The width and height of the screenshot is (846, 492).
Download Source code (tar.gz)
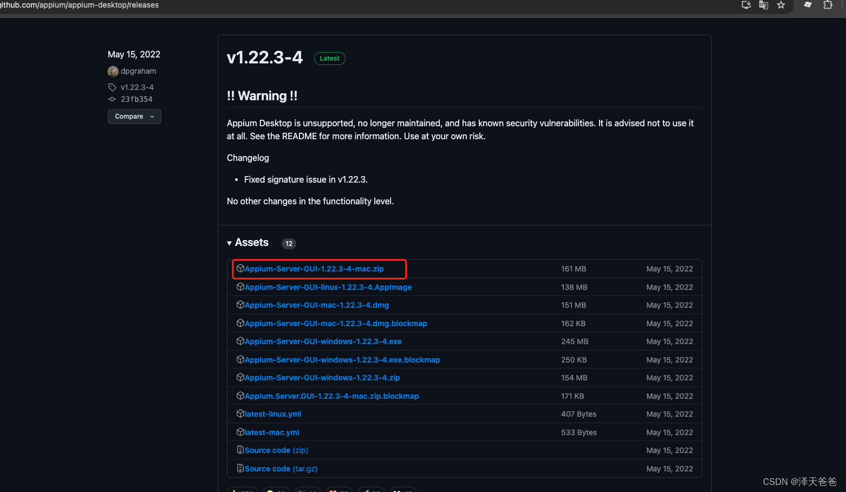tap(281, 469)
